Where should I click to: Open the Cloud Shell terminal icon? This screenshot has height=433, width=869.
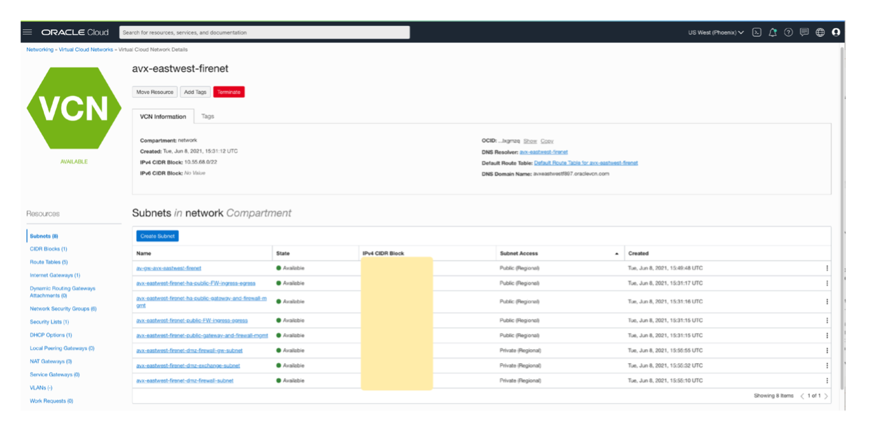point(757,32)
